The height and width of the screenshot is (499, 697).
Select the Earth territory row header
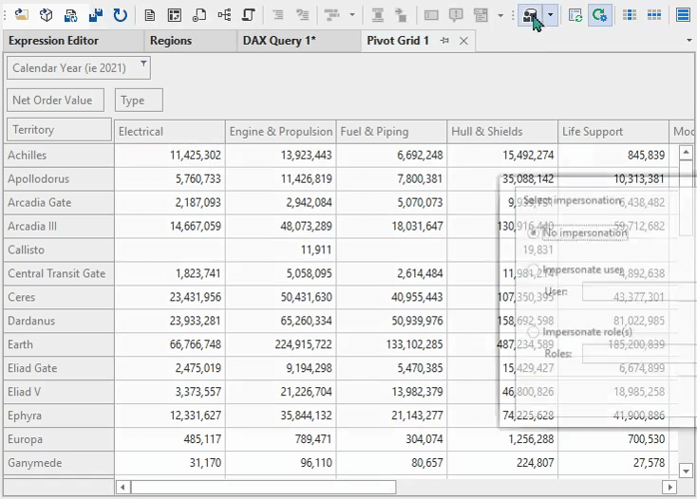pyautogui.click(x=59, y=344)
